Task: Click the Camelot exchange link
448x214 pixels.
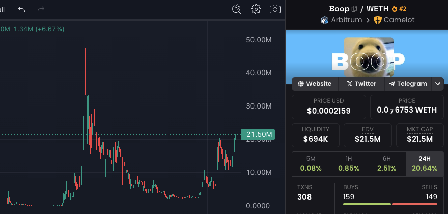Action: point(399,20)
